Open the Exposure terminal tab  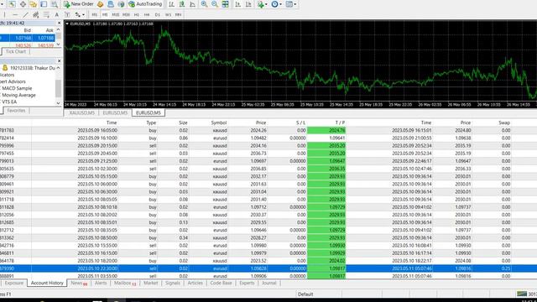click(14, 283)
